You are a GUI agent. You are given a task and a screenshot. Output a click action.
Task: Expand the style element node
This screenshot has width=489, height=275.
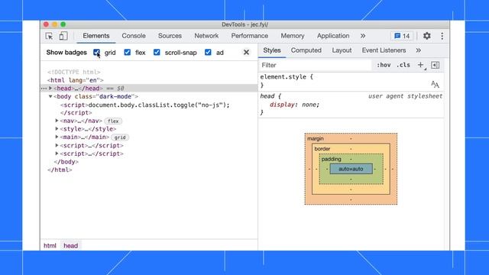coord(57,129)
